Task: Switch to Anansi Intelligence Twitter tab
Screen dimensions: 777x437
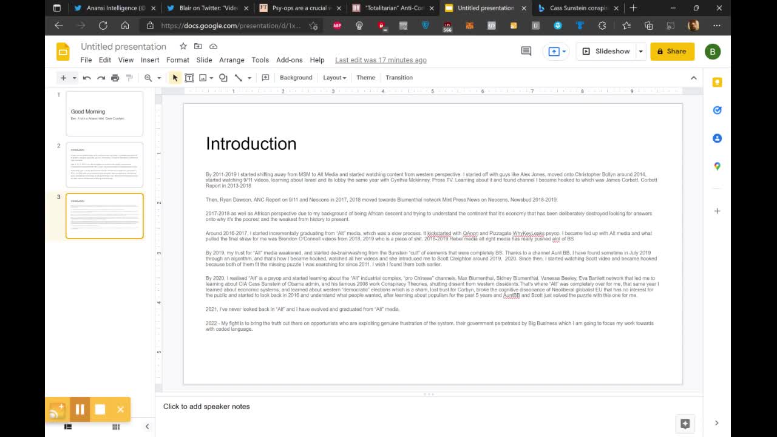Action: tap(115, 8)
